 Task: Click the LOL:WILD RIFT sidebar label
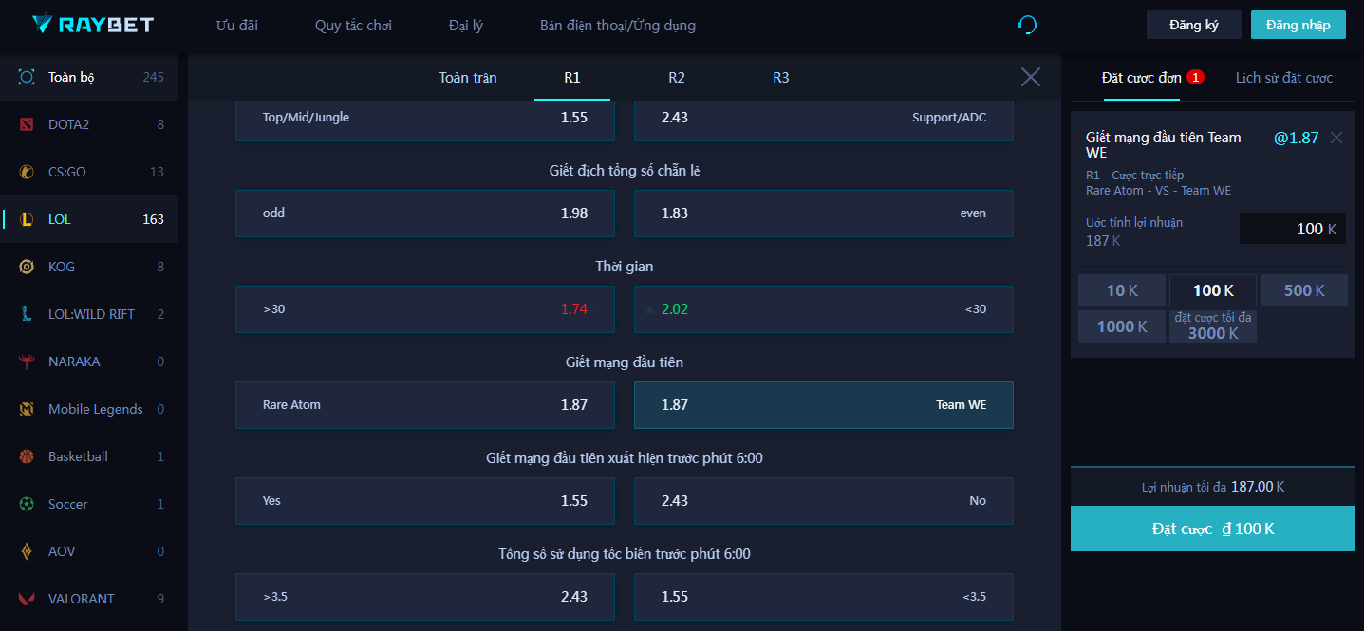[x=91, y=314]
